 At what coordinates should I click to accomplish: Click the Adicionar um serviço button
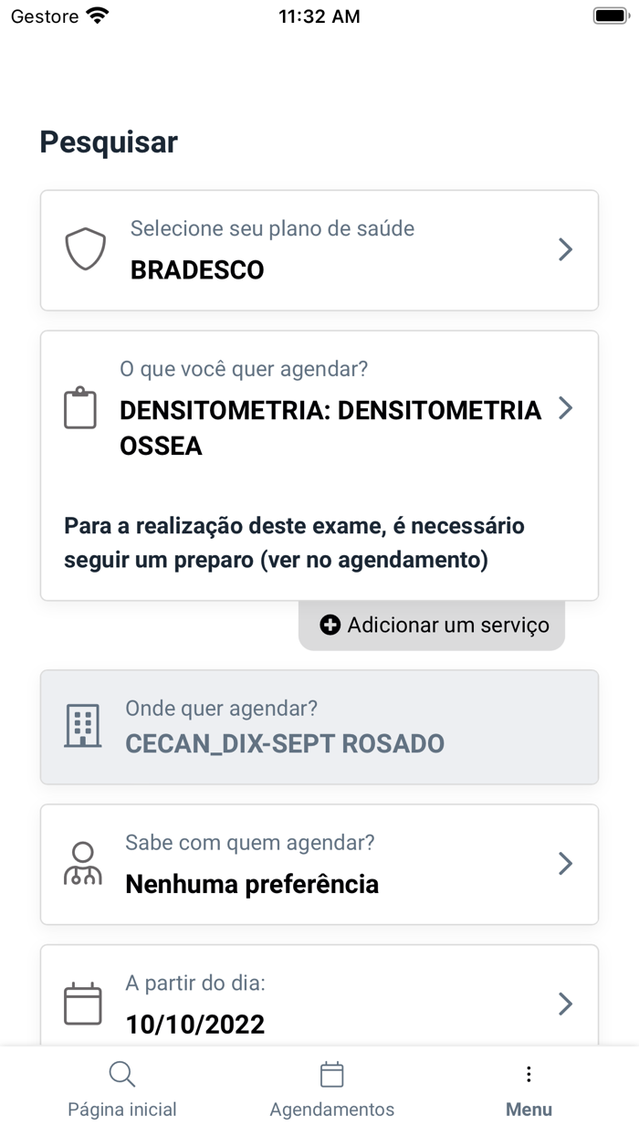tap(431, 625)
